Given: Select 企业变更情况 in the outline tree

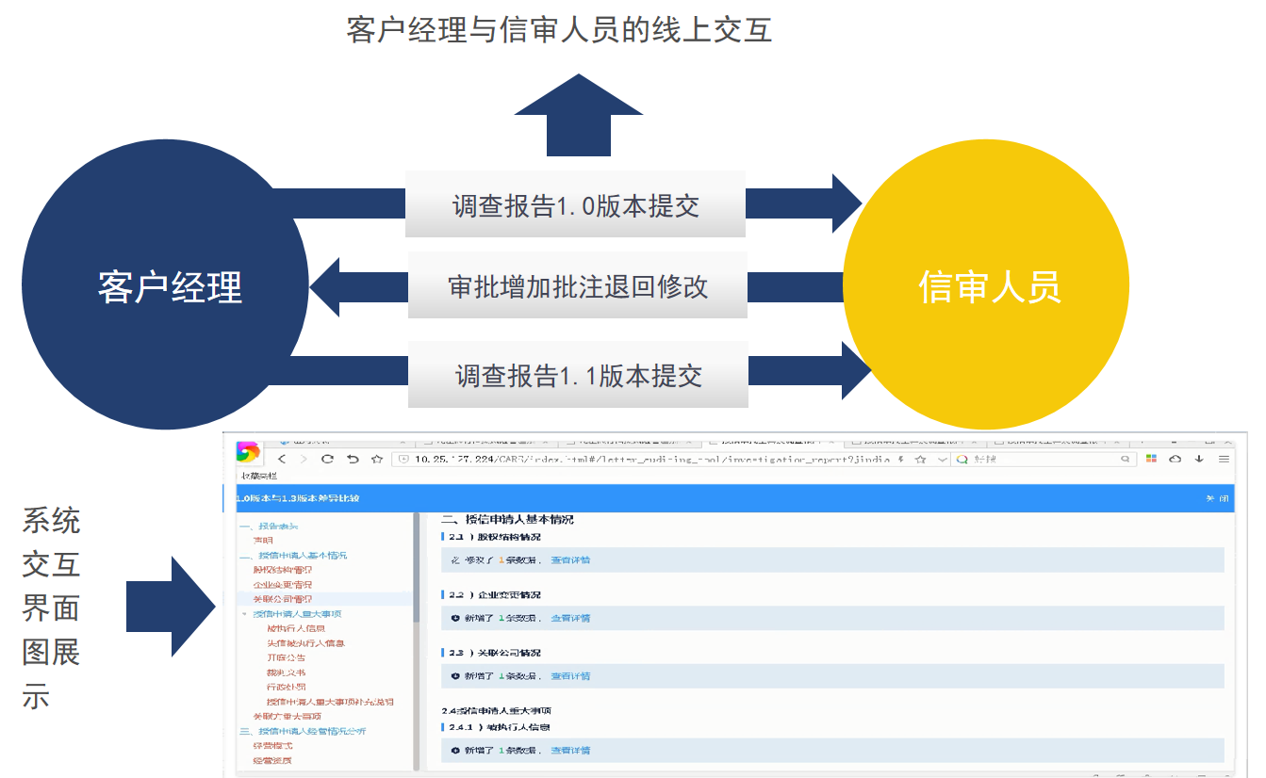Looking at the screenshot, I should 283,584.
